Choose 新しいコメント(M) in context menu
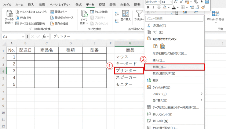This screenshot has height=129, width=226. tap(174, 114)
